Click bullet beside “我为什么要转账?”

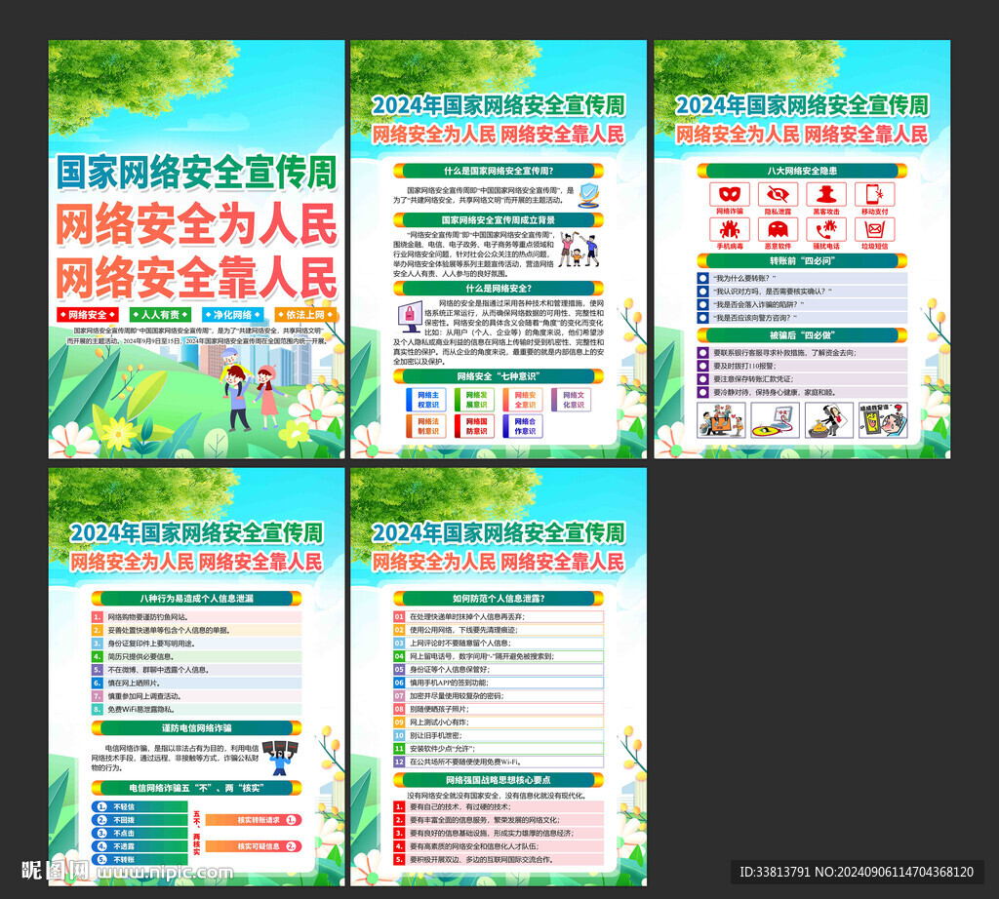(702, 278)
